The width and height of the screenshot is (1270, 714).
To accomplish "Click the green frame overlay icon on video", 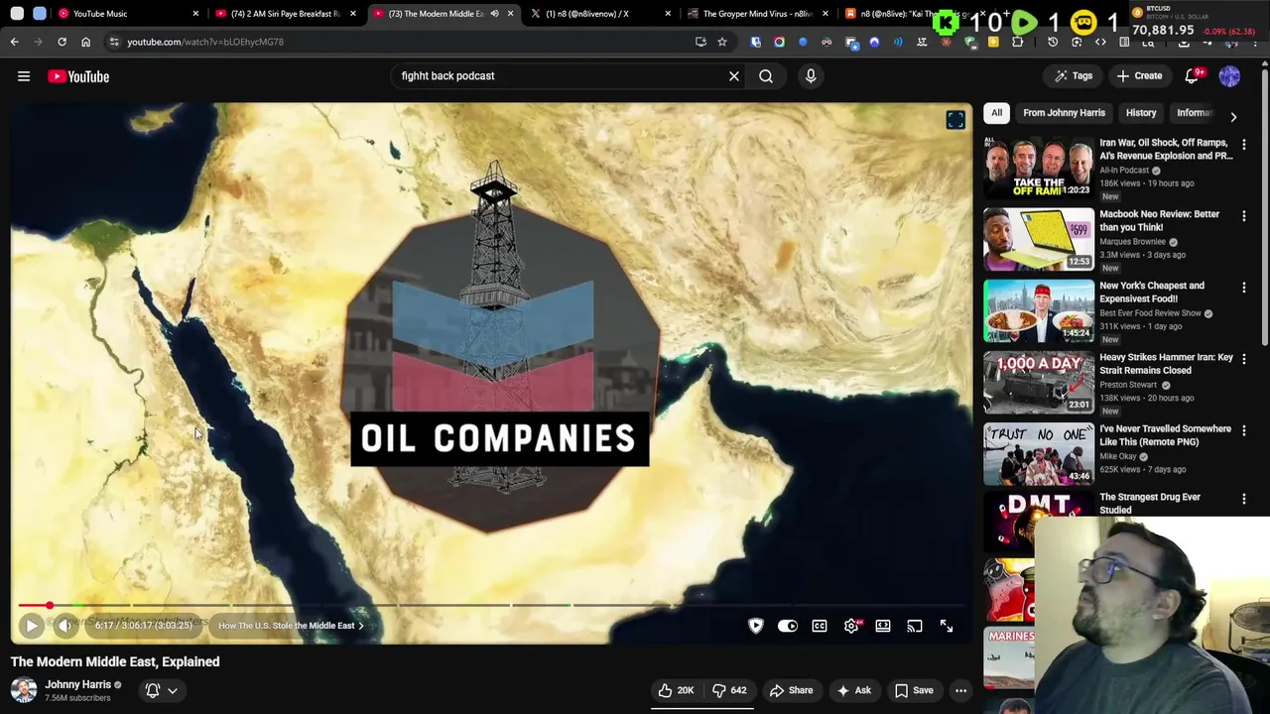I will (x=955, y=119).
